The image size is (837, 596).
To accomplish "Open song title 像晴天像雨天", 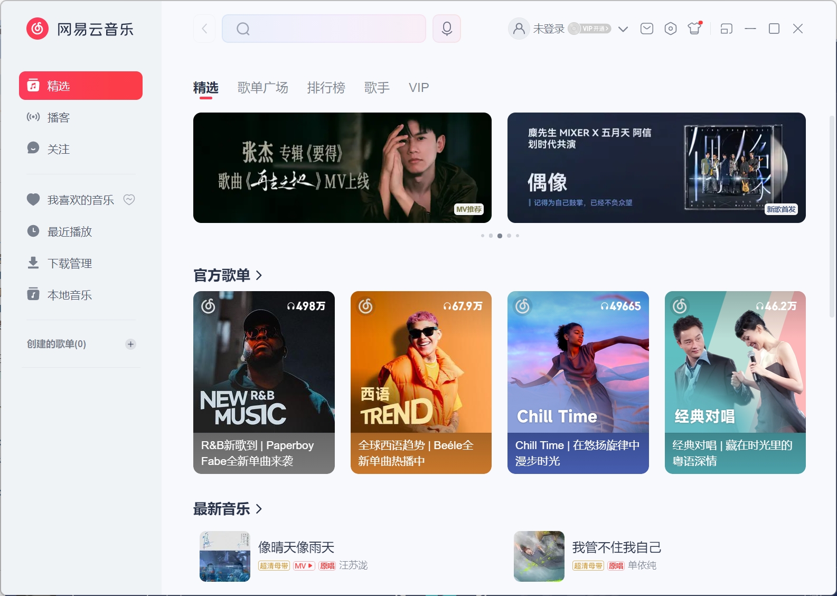I will tap(296, 547).
